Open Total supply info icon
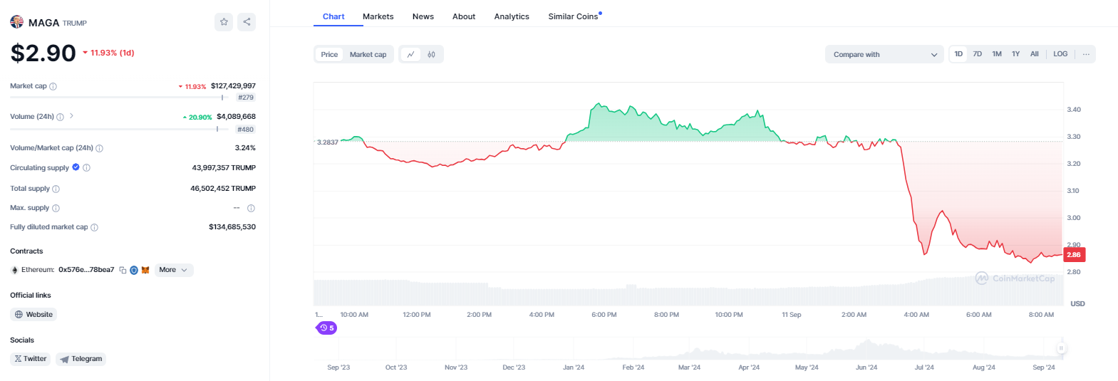The width and height of the screenshot is (1118, 381). 56,189
